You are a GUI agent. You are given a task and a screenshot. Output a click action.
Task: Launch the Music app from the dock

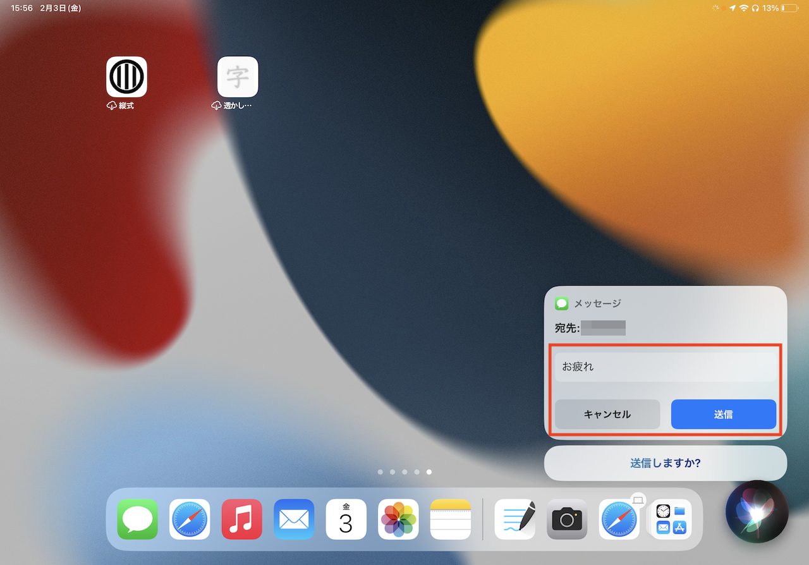242,519
